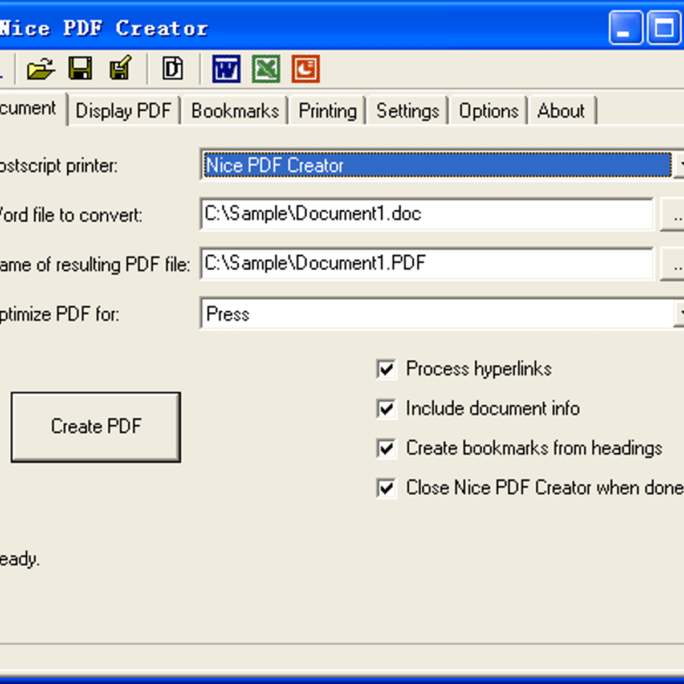Minimize the Nice PDF Creator window
Image resolution: width=684 pixels, height=684 pixels.
[626, 28]
